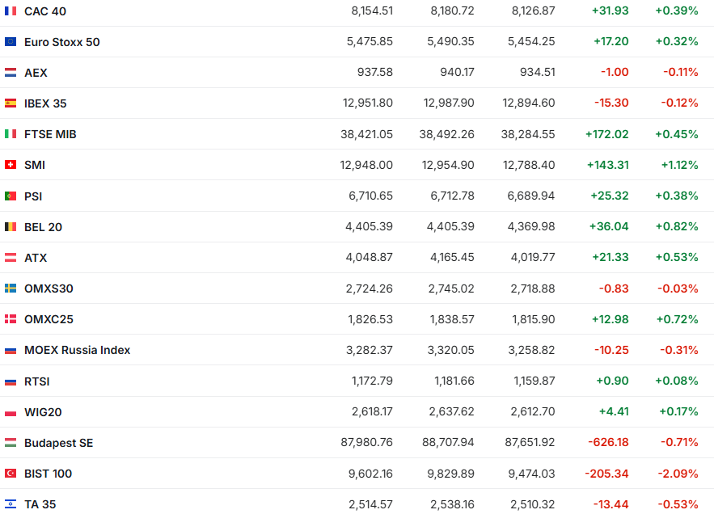Click the Spain flag icon beside IBEX 35

11,103
